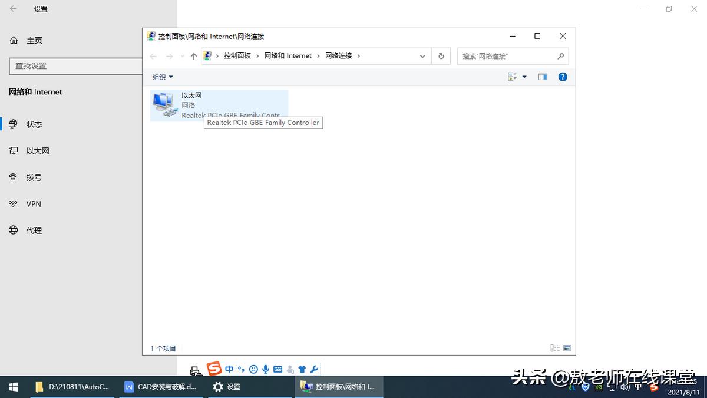707x398 pixels.
Task: Select 拨号 in Settings sidebar
Action: pyautogui.click(x=34, y=177)
